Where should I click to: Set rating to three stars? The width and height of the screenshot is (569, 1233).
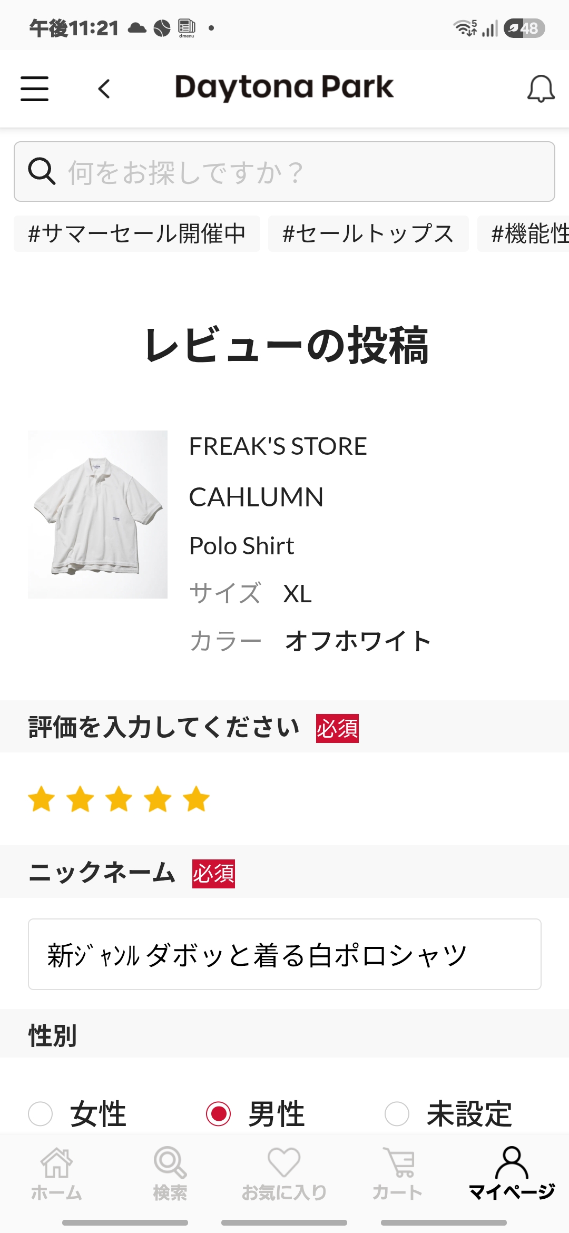click(119, 798)
